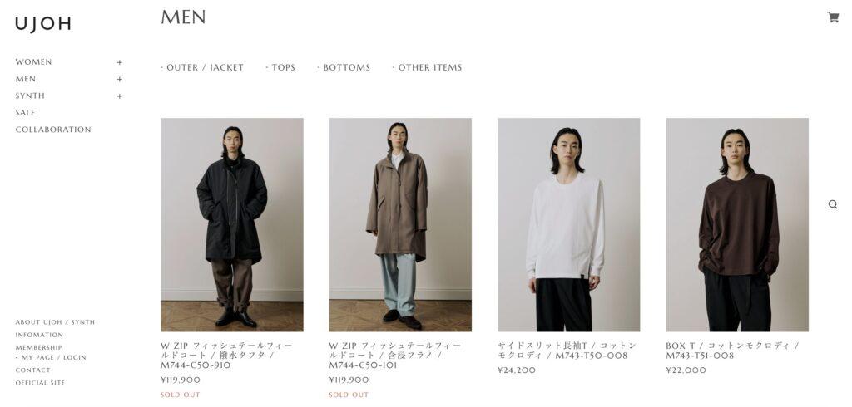
Task: Filter by OTHER ITEMS category
Action: pos(427,68)
